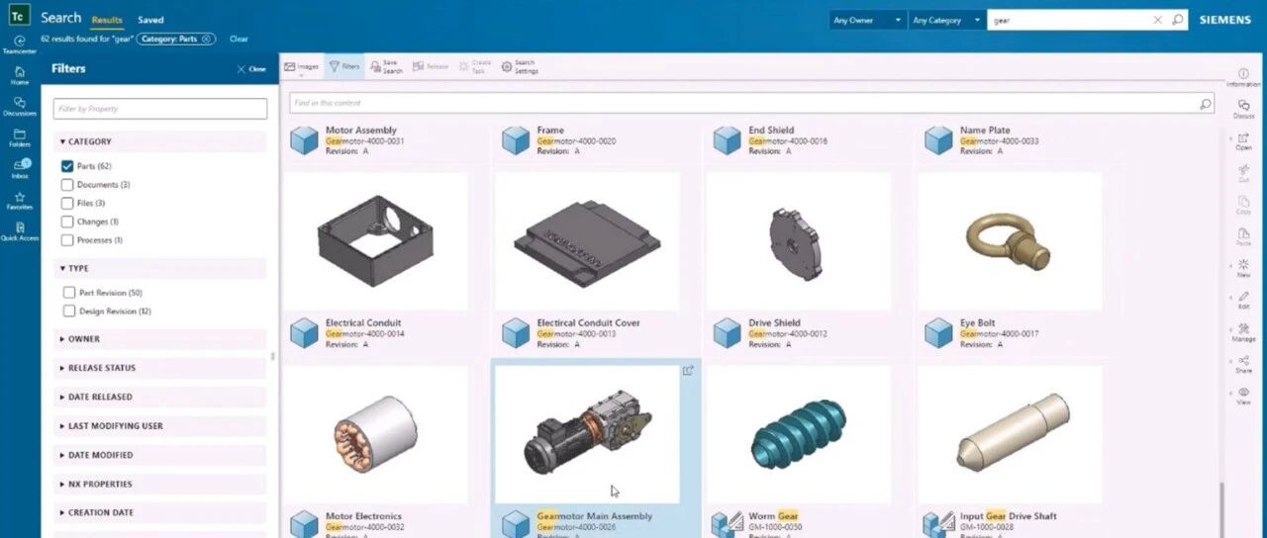Open the Inbox sidebar icon
1267x538 pixels.
point(20,167)
